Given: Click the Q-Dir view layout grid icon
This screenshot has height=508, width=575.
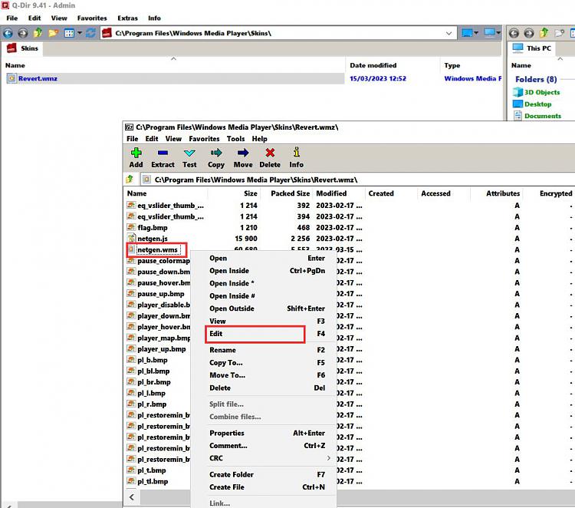Looking at the screenshot, I should [x=69, y=34].
